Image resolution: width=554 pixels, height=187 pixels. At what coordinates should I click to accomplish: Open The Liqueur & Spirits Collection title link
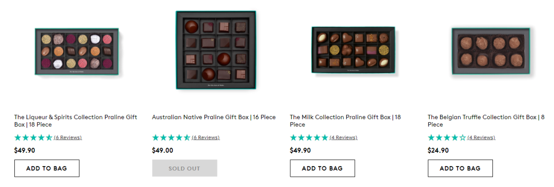[75, 121]
